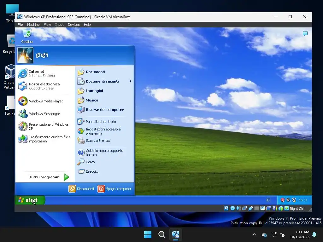Open Stampanti e fax
Screen dimensions: 323x242
pos(104,141)
